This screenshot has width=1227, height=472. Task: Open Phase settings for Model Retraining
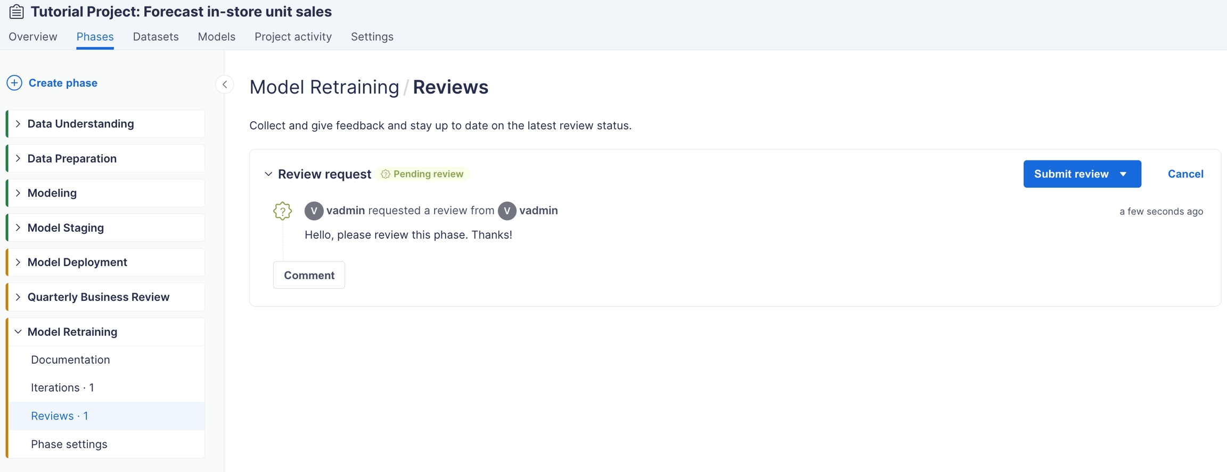[x=69, y=444]
